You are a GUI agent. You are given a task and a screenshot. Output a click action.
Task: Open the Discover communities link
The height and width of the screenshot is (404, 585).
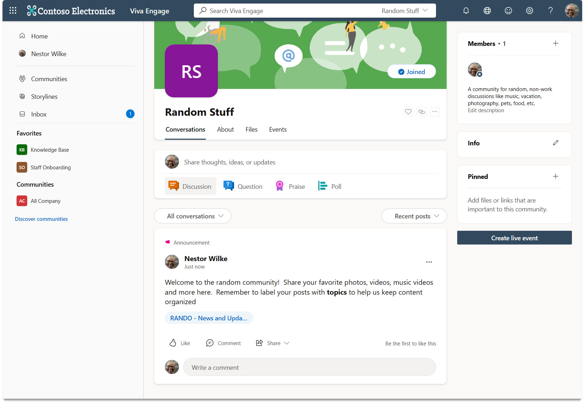(x=41, y=219)
